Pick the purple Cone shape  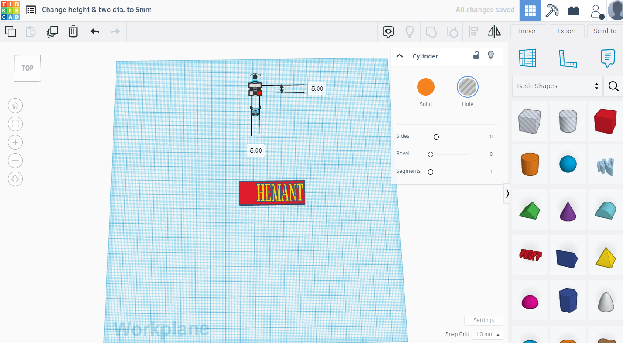pyautogui.click(x=568, y=211)
